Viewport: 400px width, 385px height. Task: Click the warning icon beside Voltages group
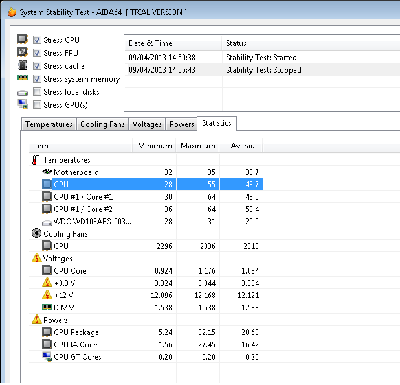pos(36,259)
